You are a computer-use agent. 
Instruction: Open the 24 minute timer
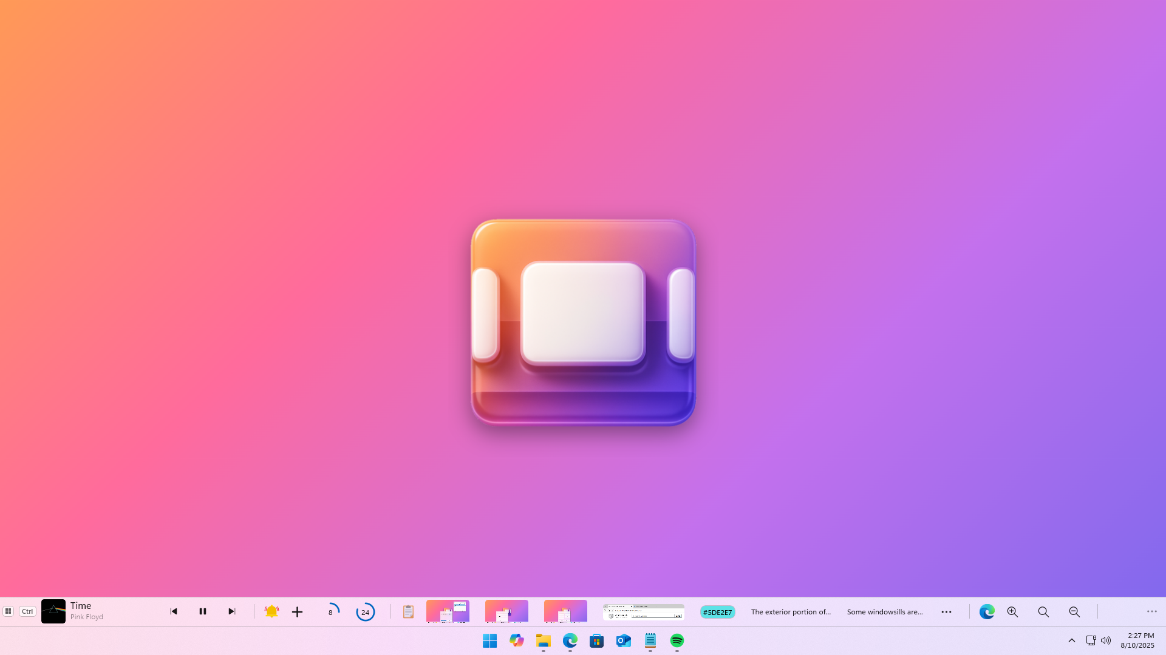click(x=365, y=612)
